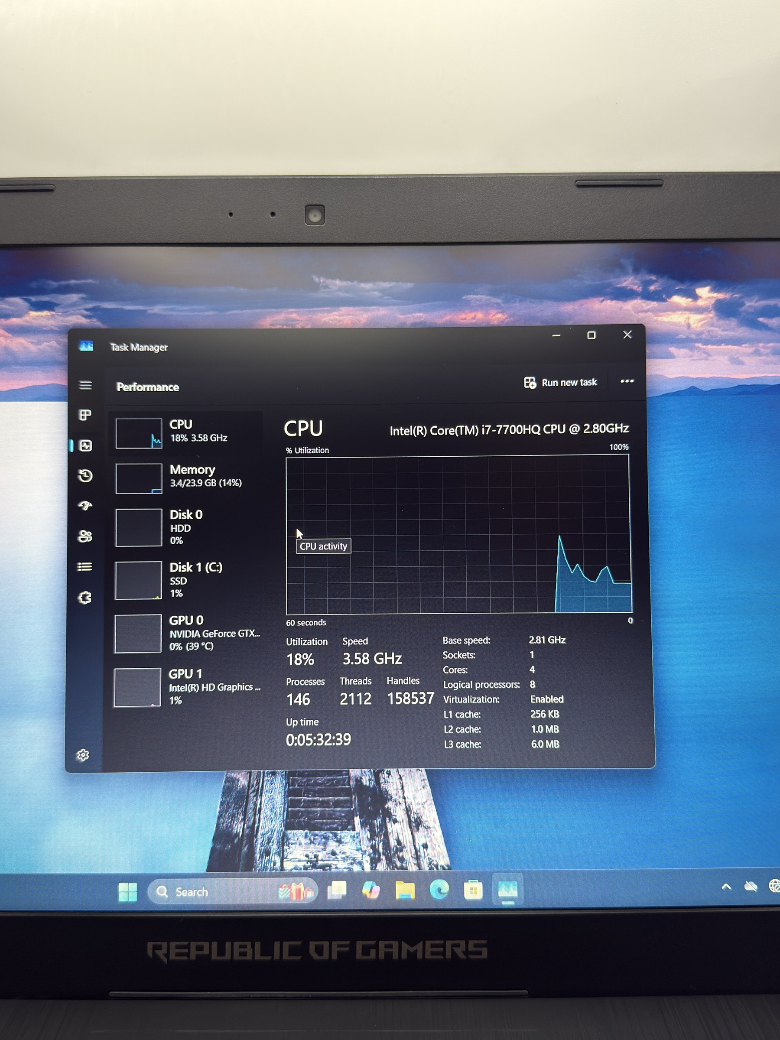Open Task Manager settings gear icon
This screenshot has height=1040, width=780.
[x=83, y=754]
